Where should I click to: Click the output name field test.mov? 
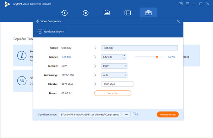coord(140,48)
